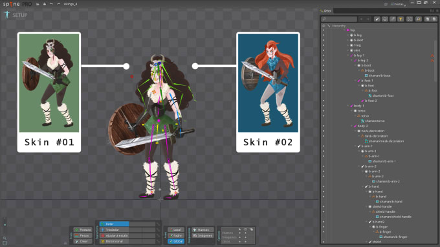Toggle visibility dot for b-skirt slot
The image size is (440, 247).
(324, 40)
